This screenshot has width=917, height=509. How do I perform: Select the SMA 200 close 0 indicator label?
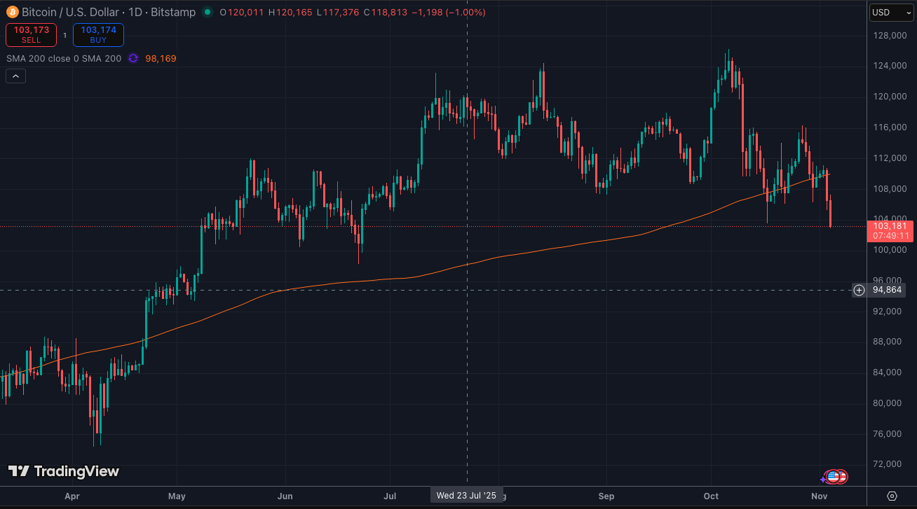(64, 58)
